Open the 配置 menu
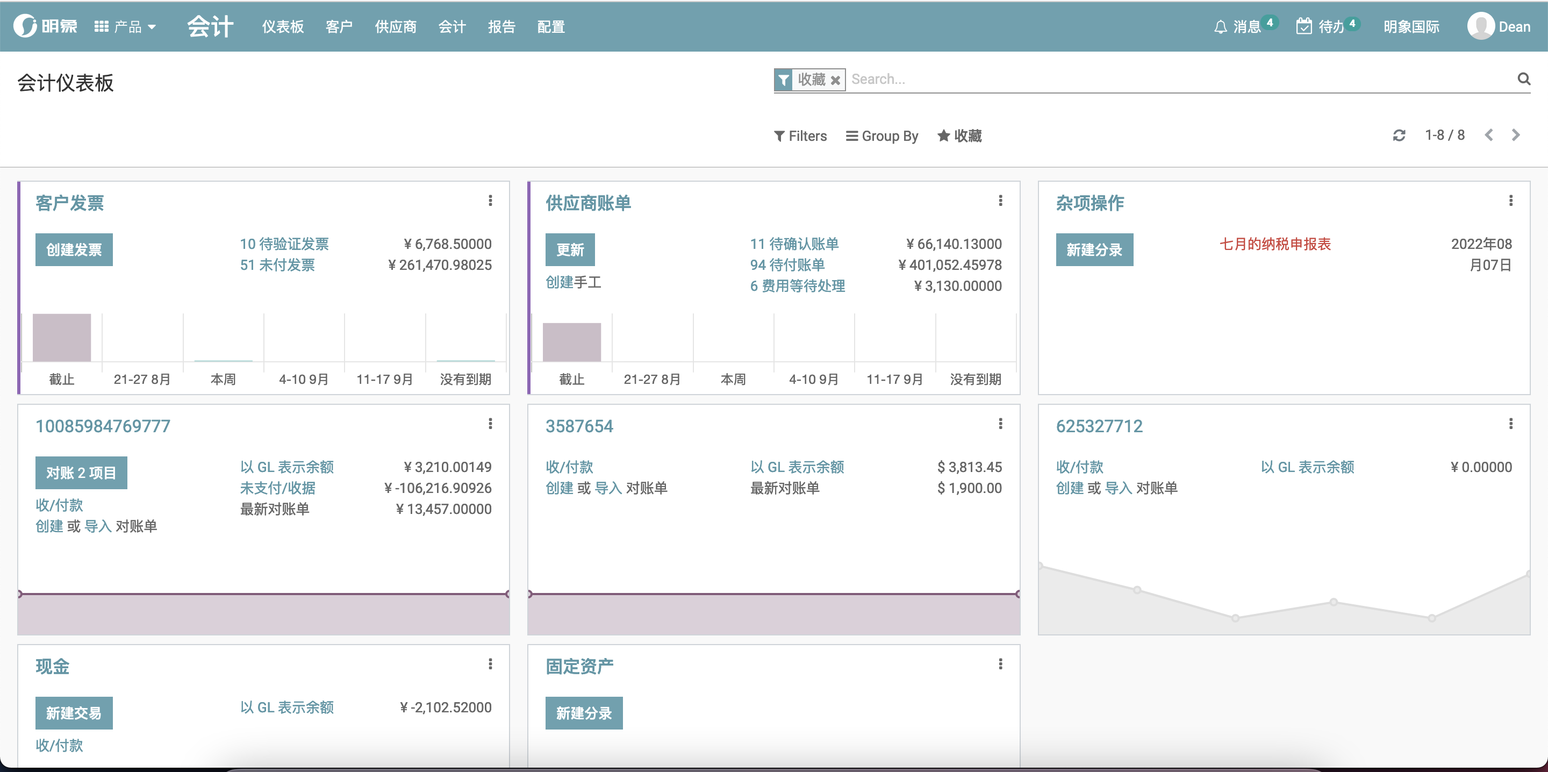Image resolution: width=1548 pixels, height=772 pixels. (x=550, y=26)
